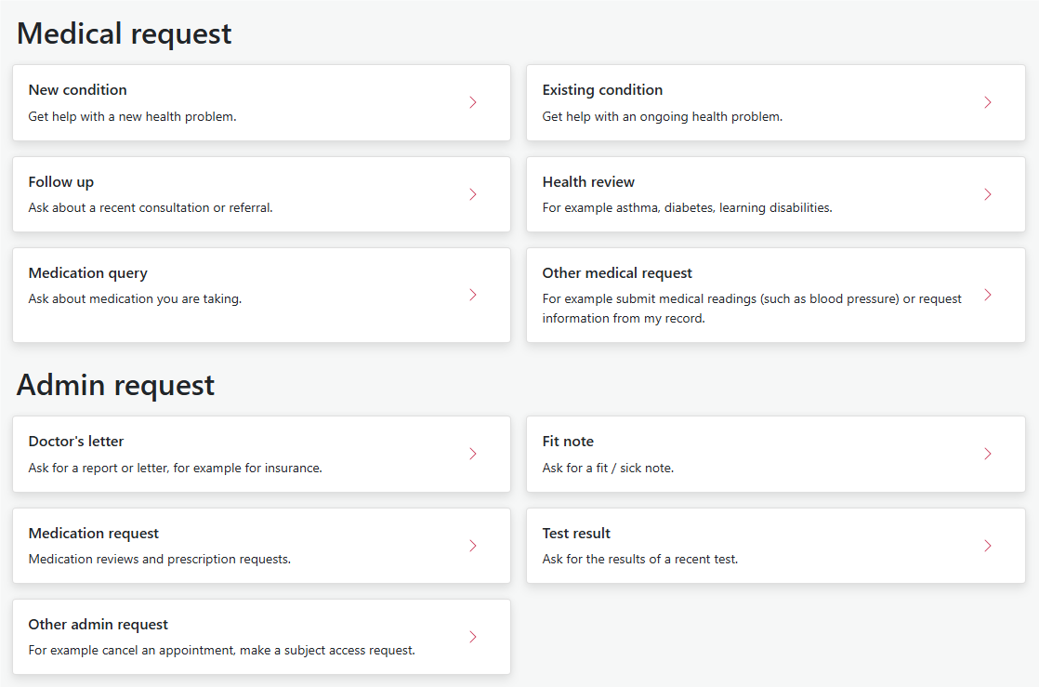This screenshot has height=687, width=1039.
Task: Open the New condition request
Action: coord(77,90)
